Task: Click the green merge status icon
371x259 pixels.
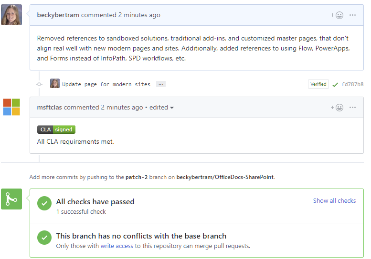Action: point(11,199)
